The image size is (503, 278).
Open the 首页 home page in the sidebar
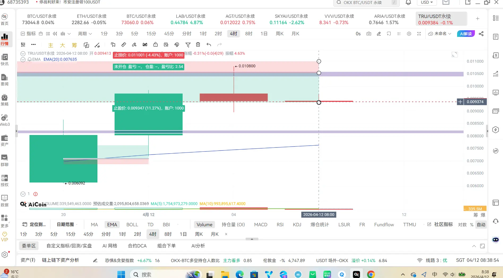tap(5, 20)
